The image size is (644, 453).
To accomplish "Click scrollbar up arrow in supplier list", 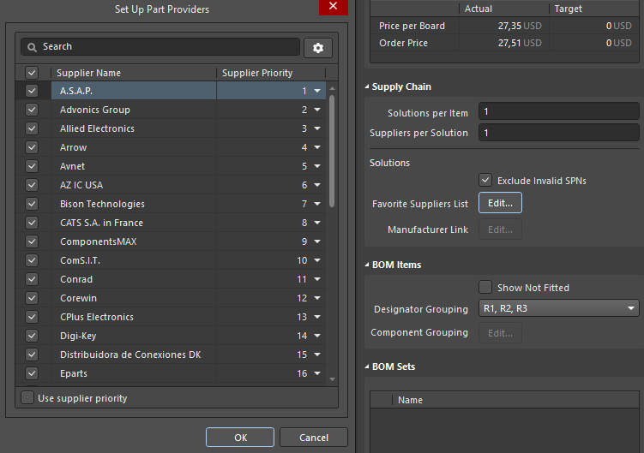I will tap(332, 88).
